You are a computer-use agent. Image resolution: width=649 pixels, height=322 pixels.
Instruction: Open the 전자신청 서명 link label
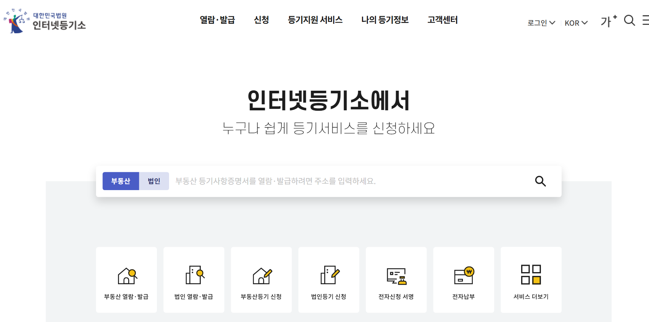tap(396, 297)
